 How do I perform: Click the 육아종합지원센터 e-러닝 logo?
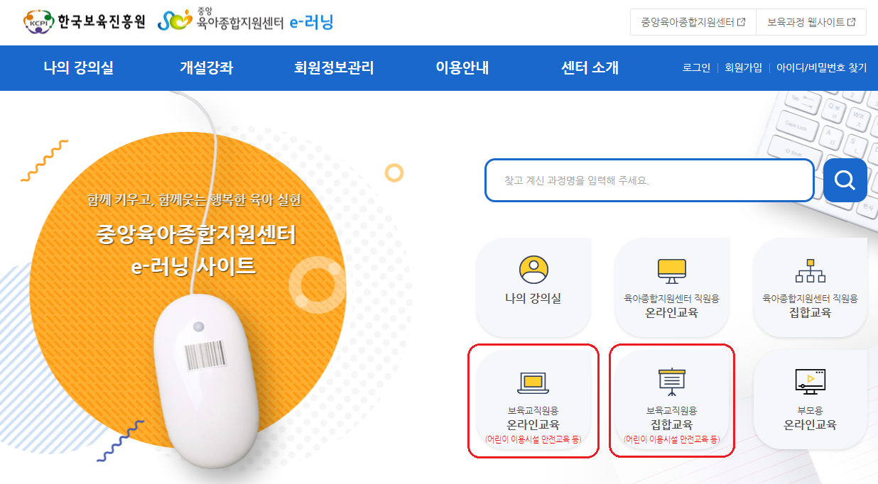(245, 21)
